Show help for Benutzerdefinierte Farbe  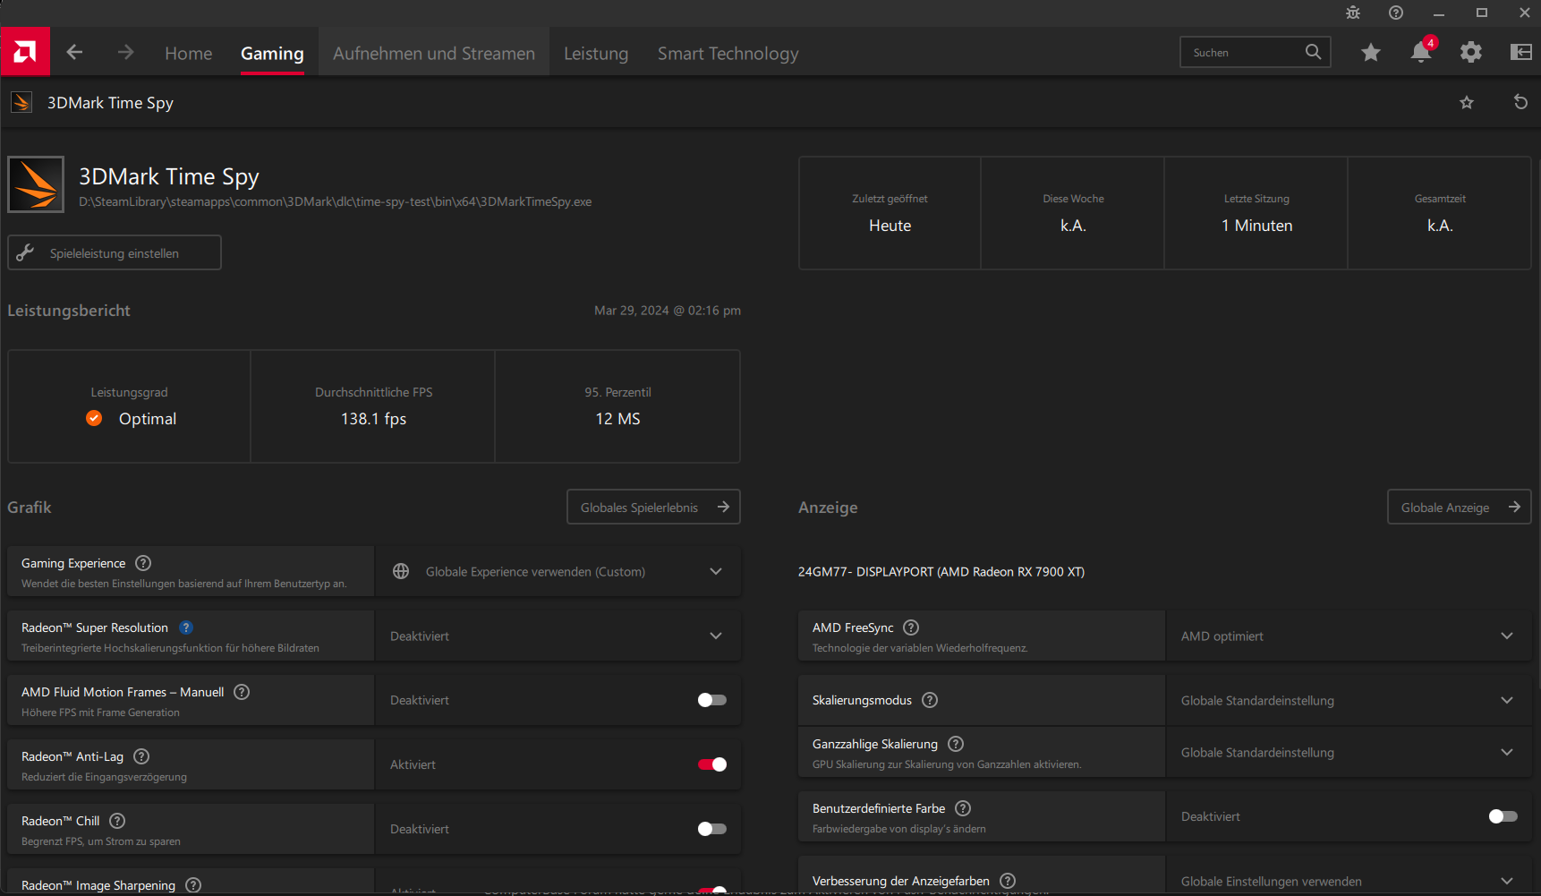[x=963, y=808]
